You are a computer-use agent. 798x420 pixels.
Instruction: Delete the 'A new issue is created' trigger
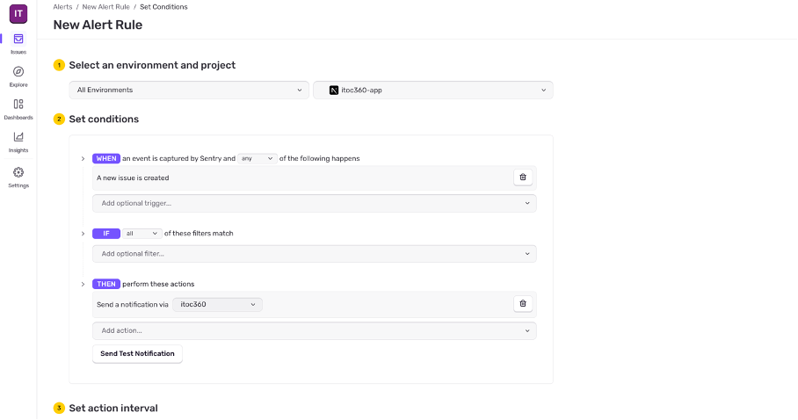pos(523,177)
